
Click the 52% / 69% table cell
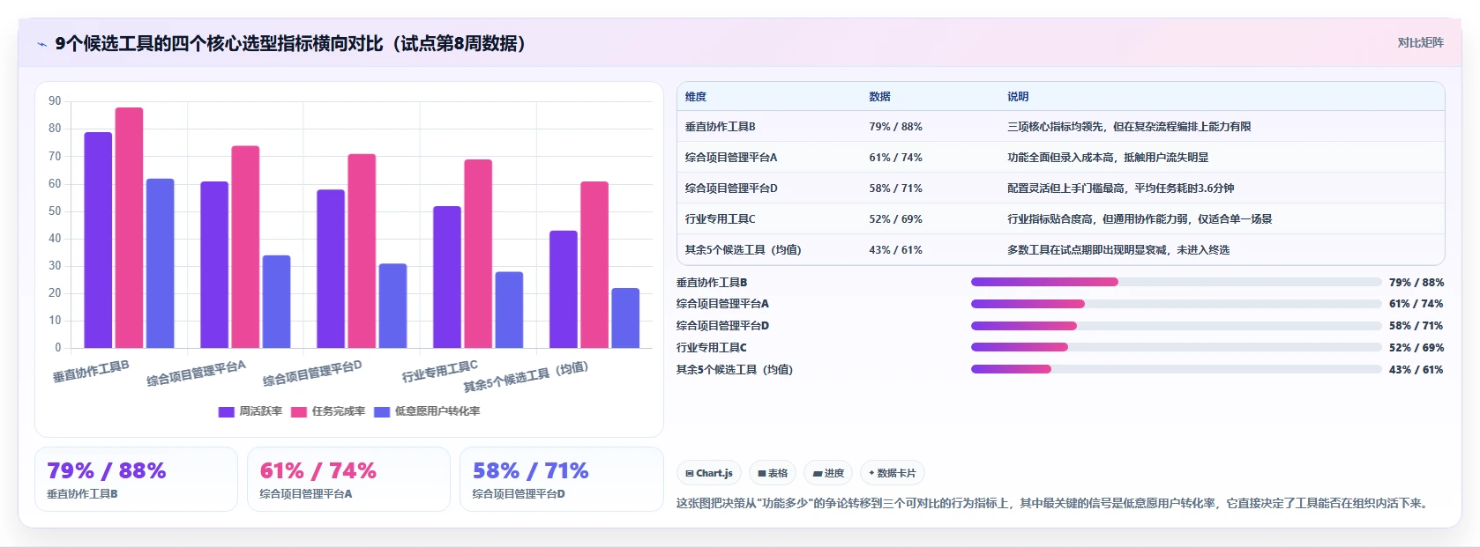[x=895, y=219]
